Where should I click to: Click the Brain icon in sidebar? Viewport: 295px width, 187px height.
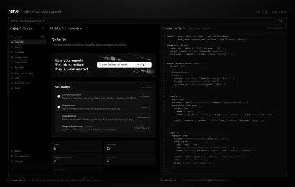coord(12,88)
